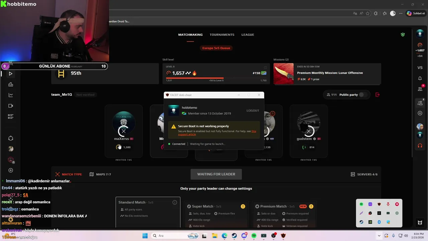Collapse the hidden tray icons chevron
This screenshot has width=428, height=241.
(379, 236)
